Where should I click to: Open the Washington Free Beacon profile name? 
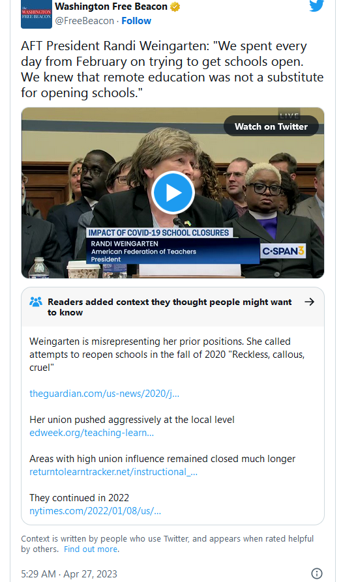pyautogui.click(x=111, y=7)
